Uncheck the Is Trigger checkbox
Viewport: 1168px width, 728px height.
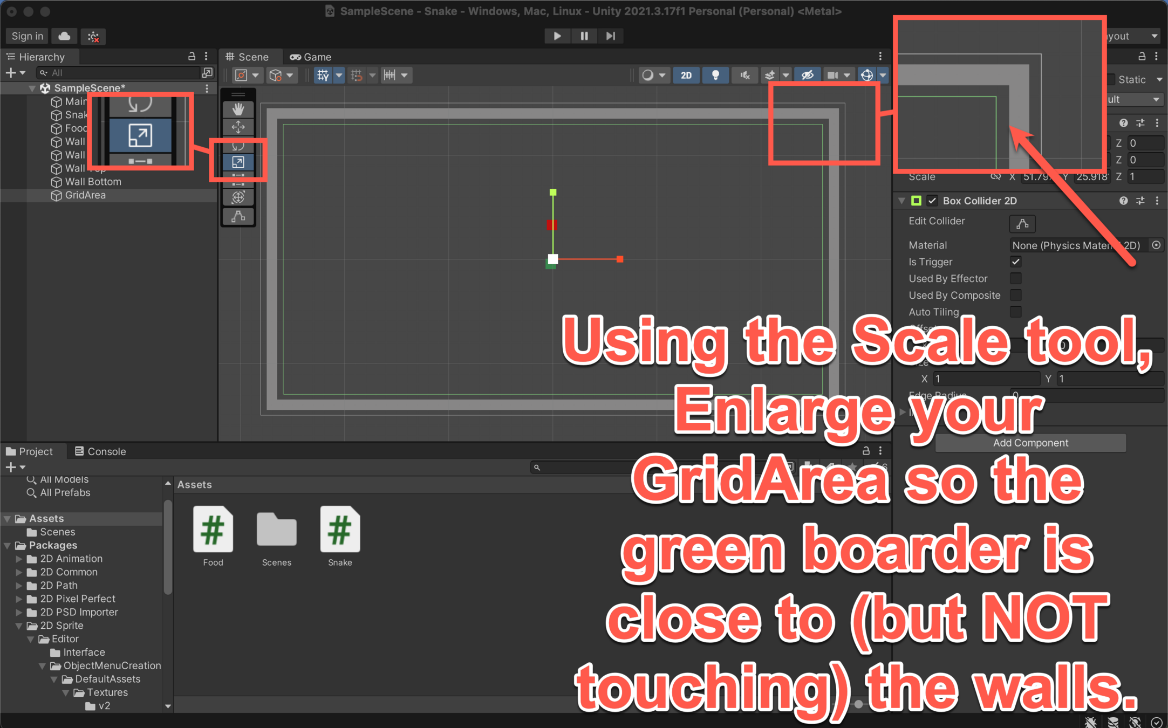[1015, 262]
